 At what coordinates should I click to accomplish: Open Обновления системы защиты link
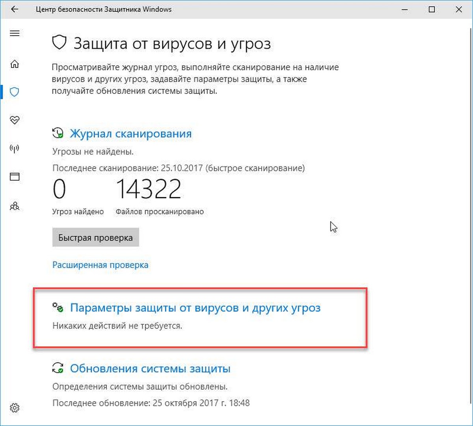[x=150, y=368]
